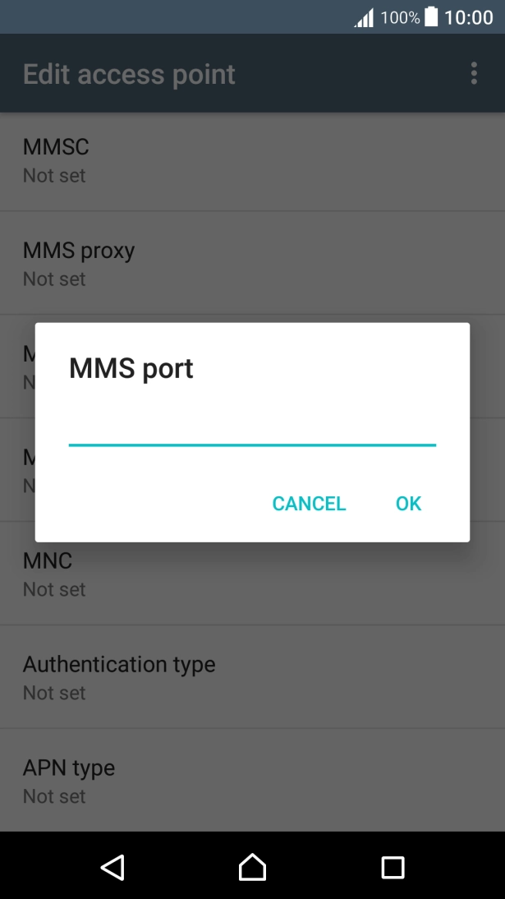Tap the signal strength icon
This screenshot has height=899, width=505.
click(365, 18)
